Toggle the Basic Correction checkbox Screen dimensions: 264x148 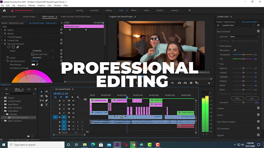pyautogui.click(x=258, y=31)
